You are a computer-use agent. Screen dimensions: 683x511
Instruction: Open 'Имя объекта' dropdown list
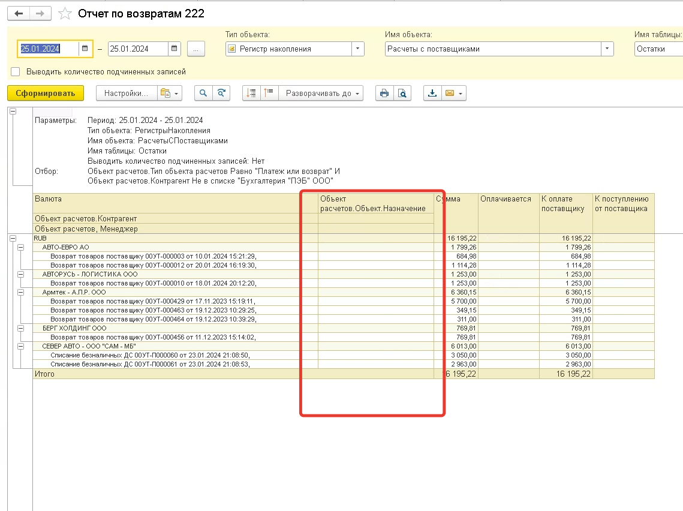point(607,49)
